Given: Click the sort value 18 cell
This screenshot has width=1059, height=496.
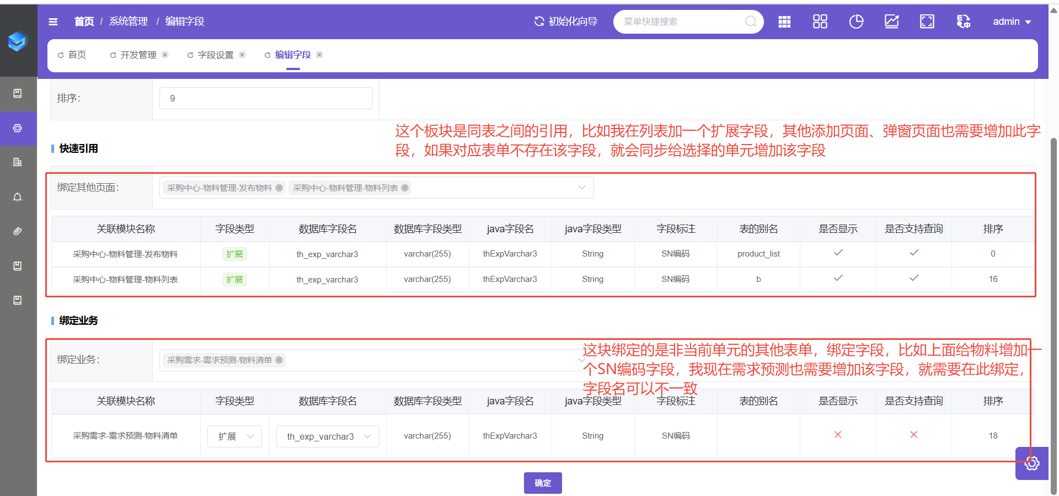Looking at the screenshot, I should pyautogui.click(x=993, y=436).
